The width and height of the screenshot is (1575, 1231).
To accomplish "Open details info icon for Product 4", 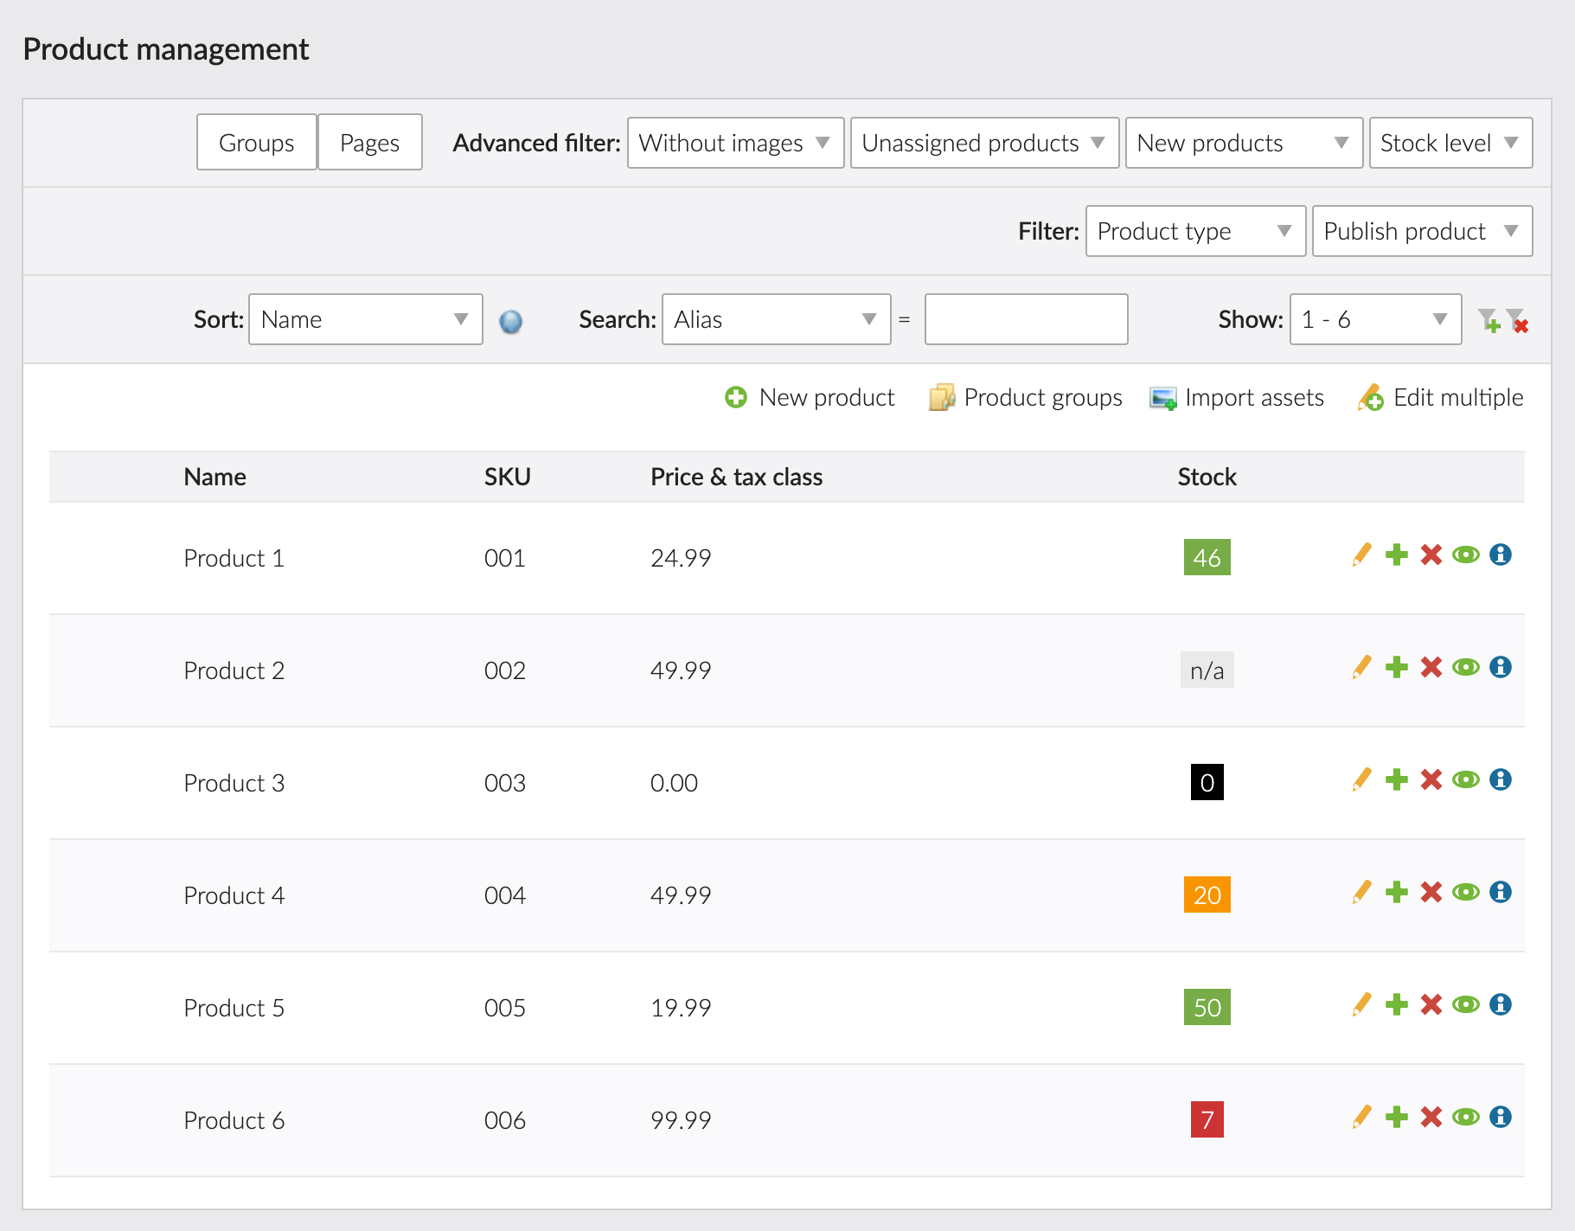I will (1501, 892).
